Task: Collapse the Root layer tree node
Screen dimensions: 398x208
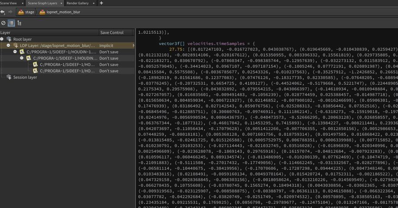Action: [x=2, y=39]
